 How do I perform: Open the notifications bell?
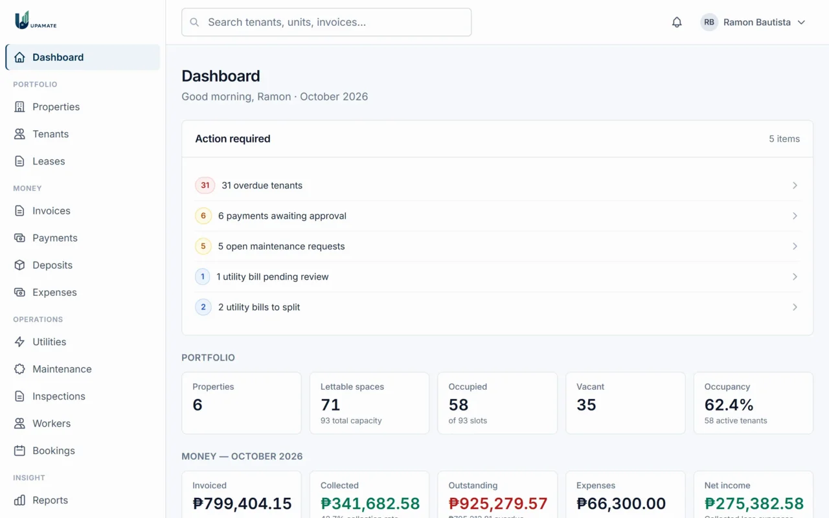[677, 22]
